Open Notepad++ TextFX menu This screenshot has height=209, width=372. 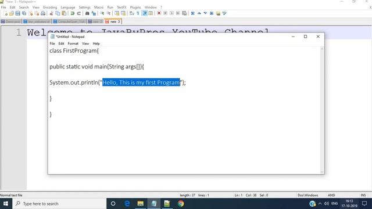pos(121,8)
